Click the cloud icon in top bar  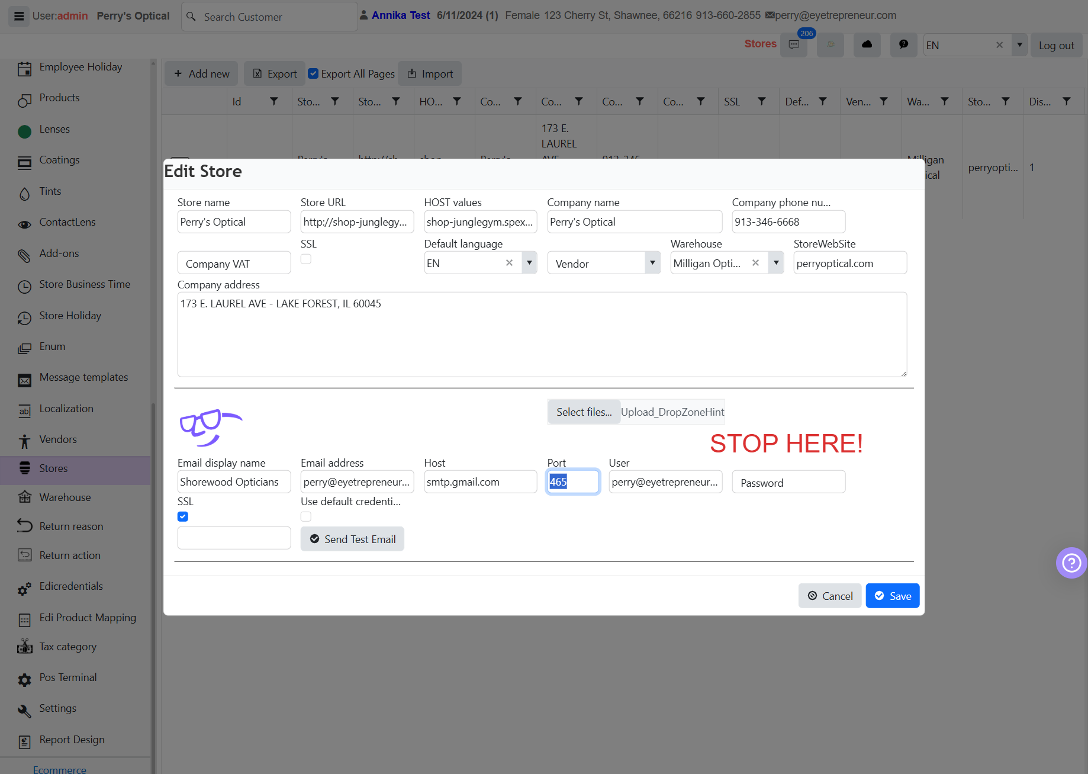click(867, 45)
